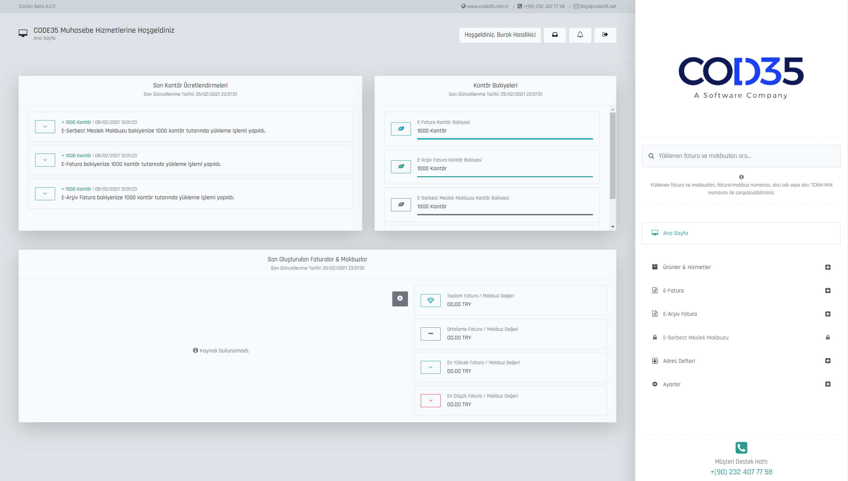Screen dimensions: 848x481
Task: Click the diamond icon for Toplam Fatura
Action: point(430,300)
